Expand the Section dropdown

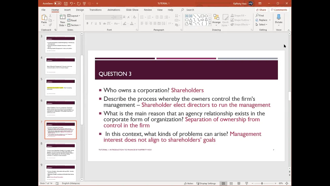tap(74, 25)
